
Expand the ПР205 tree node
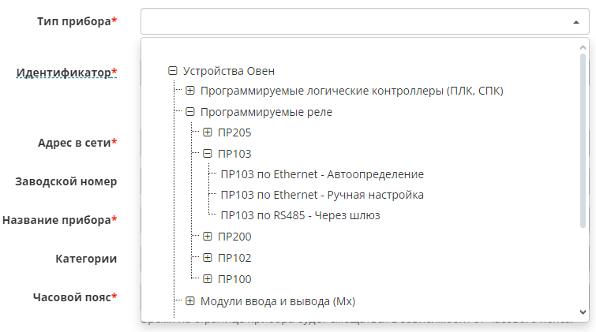pyautogui.click(x=208, y=132)
